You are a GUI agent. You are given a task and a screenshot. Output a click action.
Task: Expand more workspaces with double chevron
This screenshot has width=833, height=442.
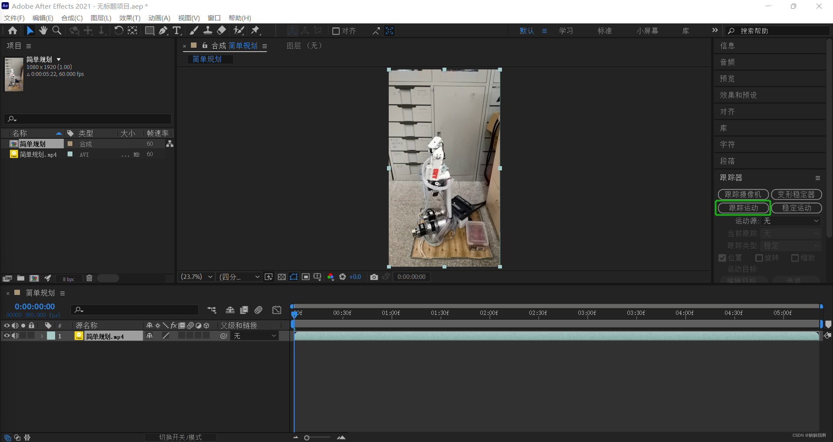pyautogui.click(x=715, y=30)
